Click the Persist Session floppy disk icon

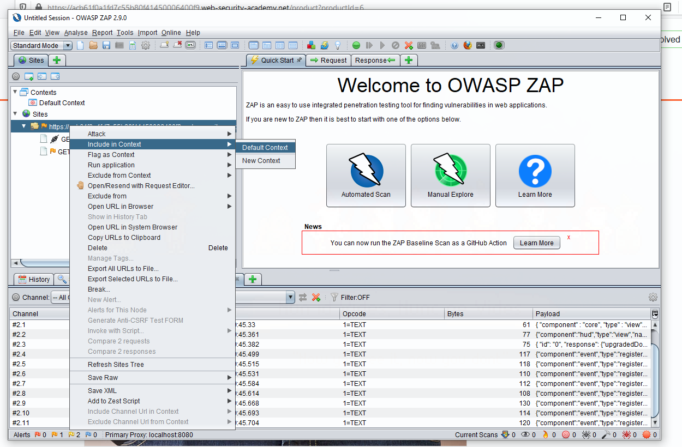(x=106, y=46)
